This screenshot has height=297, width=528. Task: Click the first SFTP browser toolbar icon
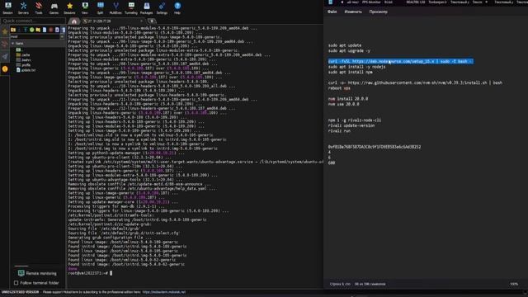click(x=13, y=30)
